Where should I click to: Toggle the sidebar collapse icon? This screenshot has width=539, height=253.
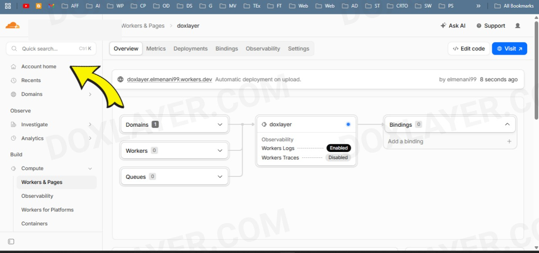point(11,242)
